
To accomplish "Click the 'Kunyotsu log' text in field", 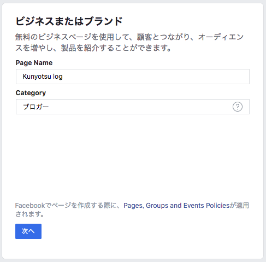I will click(43, 77).
